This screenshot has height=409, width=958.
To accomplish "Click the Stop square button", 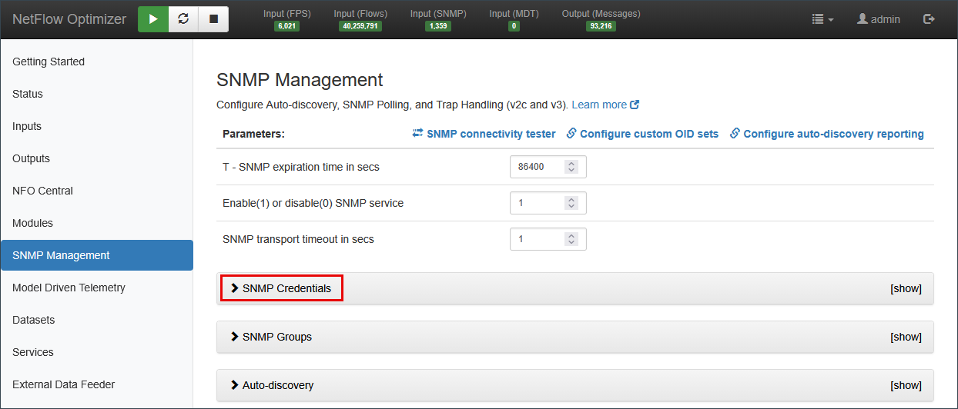I will [213, 19].
